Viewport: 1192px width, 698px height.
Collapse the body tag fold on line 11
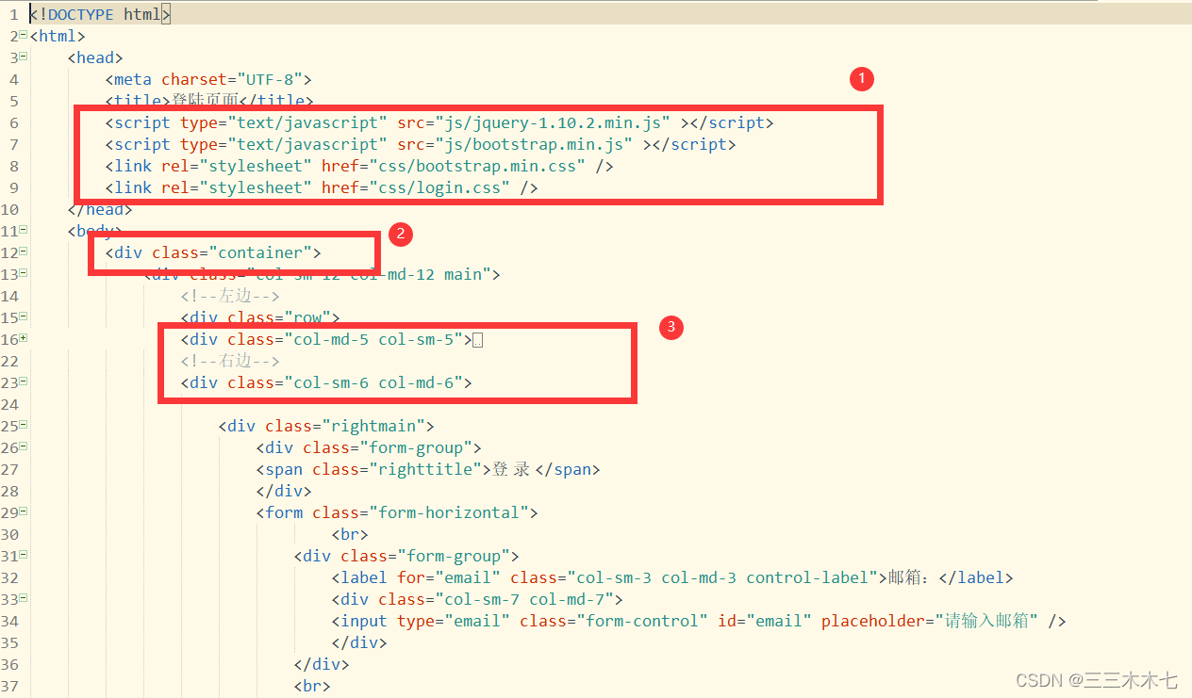click(23, 231)
